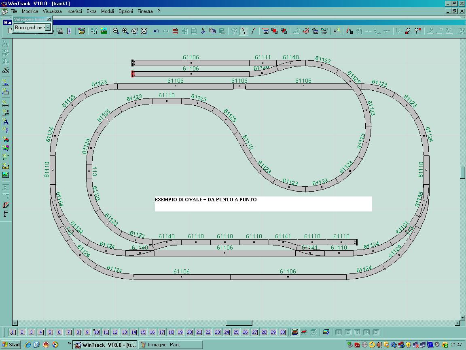Expand hidden Quick Launch items chevron

[x=70, y=344]
